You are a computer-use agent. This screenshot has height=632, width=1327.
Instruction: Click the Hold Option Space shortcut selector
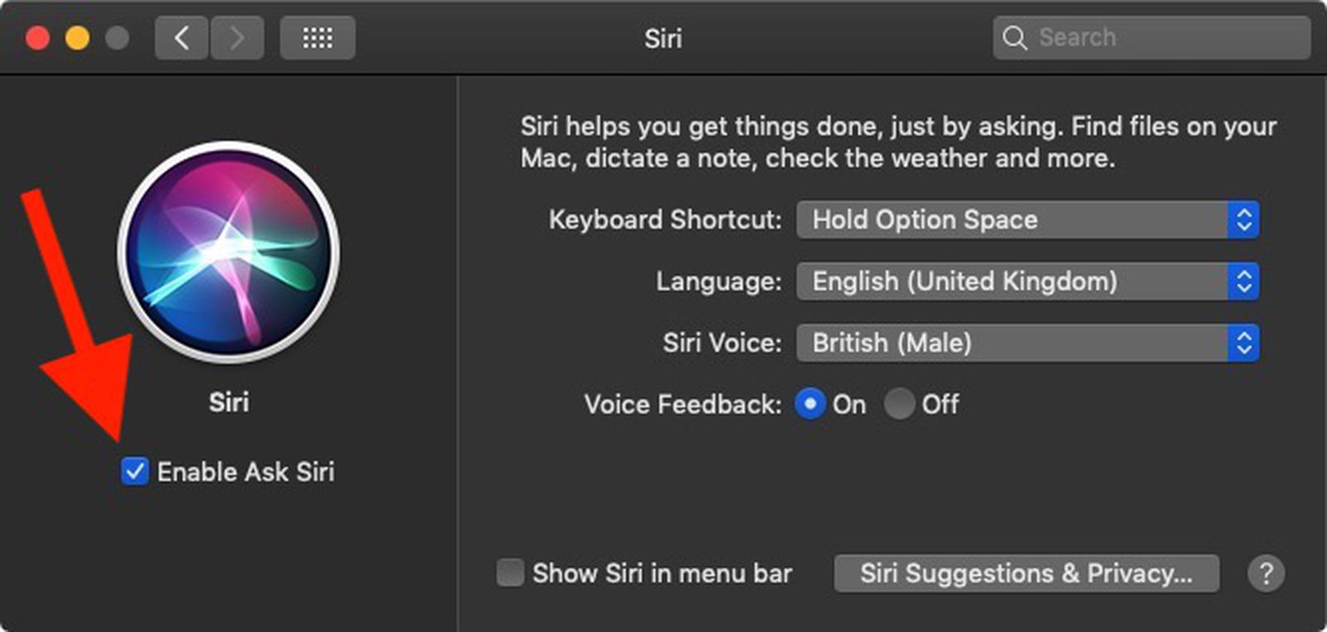[x=1027, y=220]
